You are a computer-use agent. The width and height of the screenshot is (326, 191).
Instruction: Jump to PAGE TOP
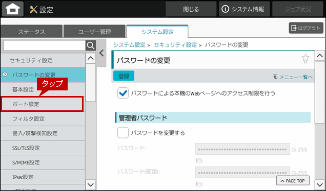tap(293, 181)
